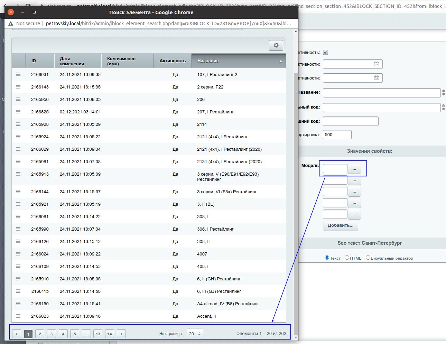Toggle the Активность checkbox
Screen dimensions: 446x344
[x=325, y=53]
